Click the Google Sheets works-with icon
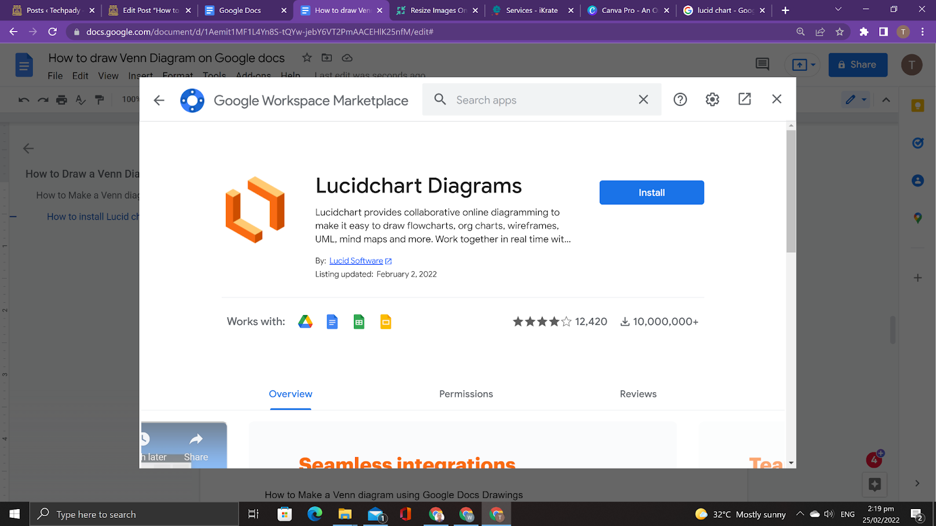936x526 pixels. [x=359, y=321]
